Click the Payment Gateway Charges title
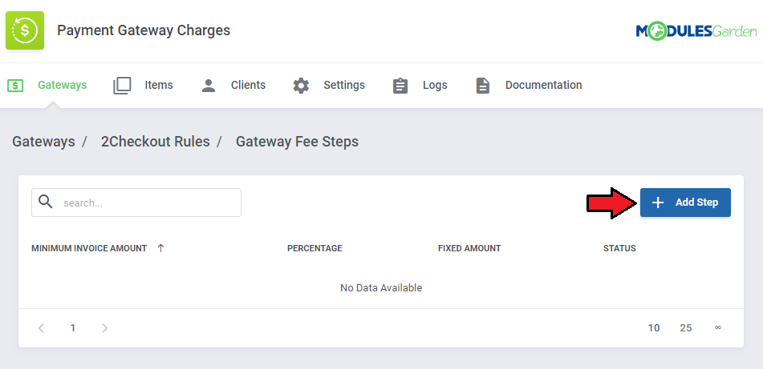Viewport: 763px width, 369px height. click(x=144, y=30)
